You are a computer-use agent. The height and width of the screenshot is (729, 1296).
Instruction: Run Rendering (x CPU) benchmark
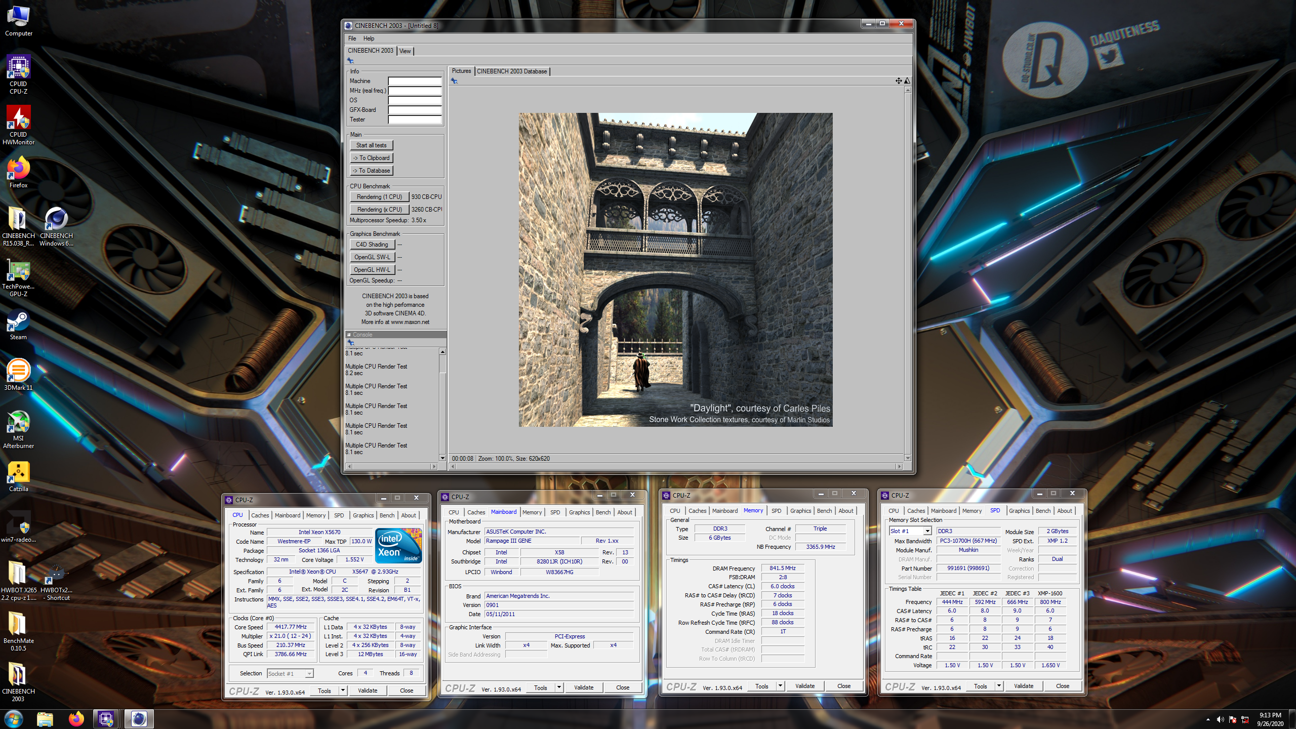pos(379,210)
